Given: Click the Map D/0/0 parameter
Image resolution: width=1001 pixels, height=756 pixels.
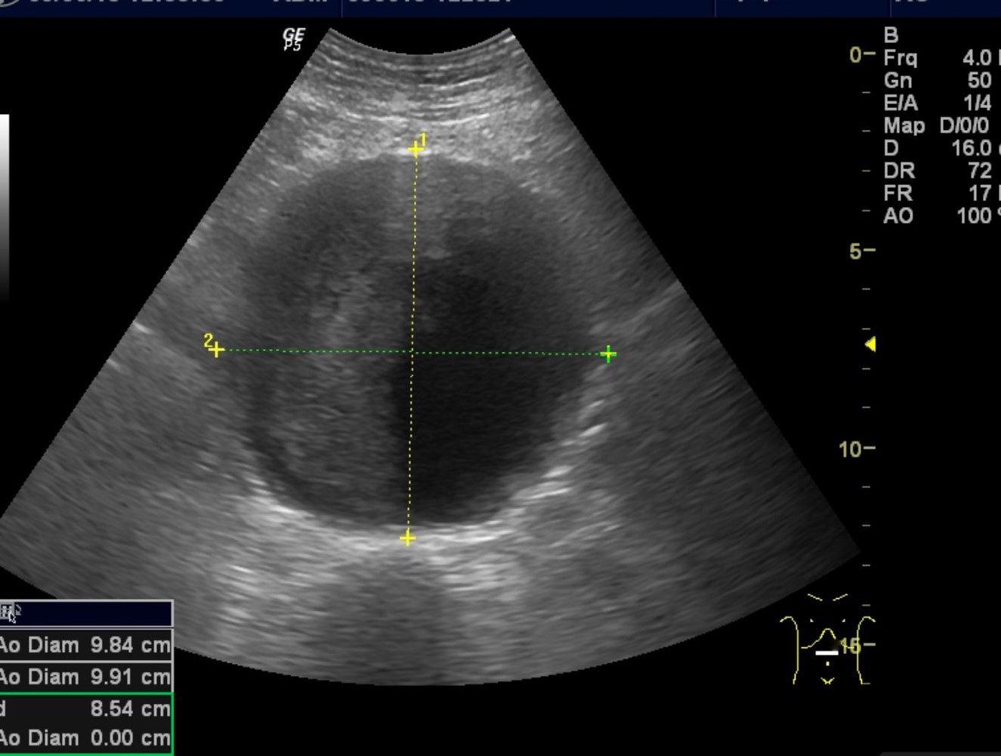Looking at the screenshot, I should coord(937,125).
